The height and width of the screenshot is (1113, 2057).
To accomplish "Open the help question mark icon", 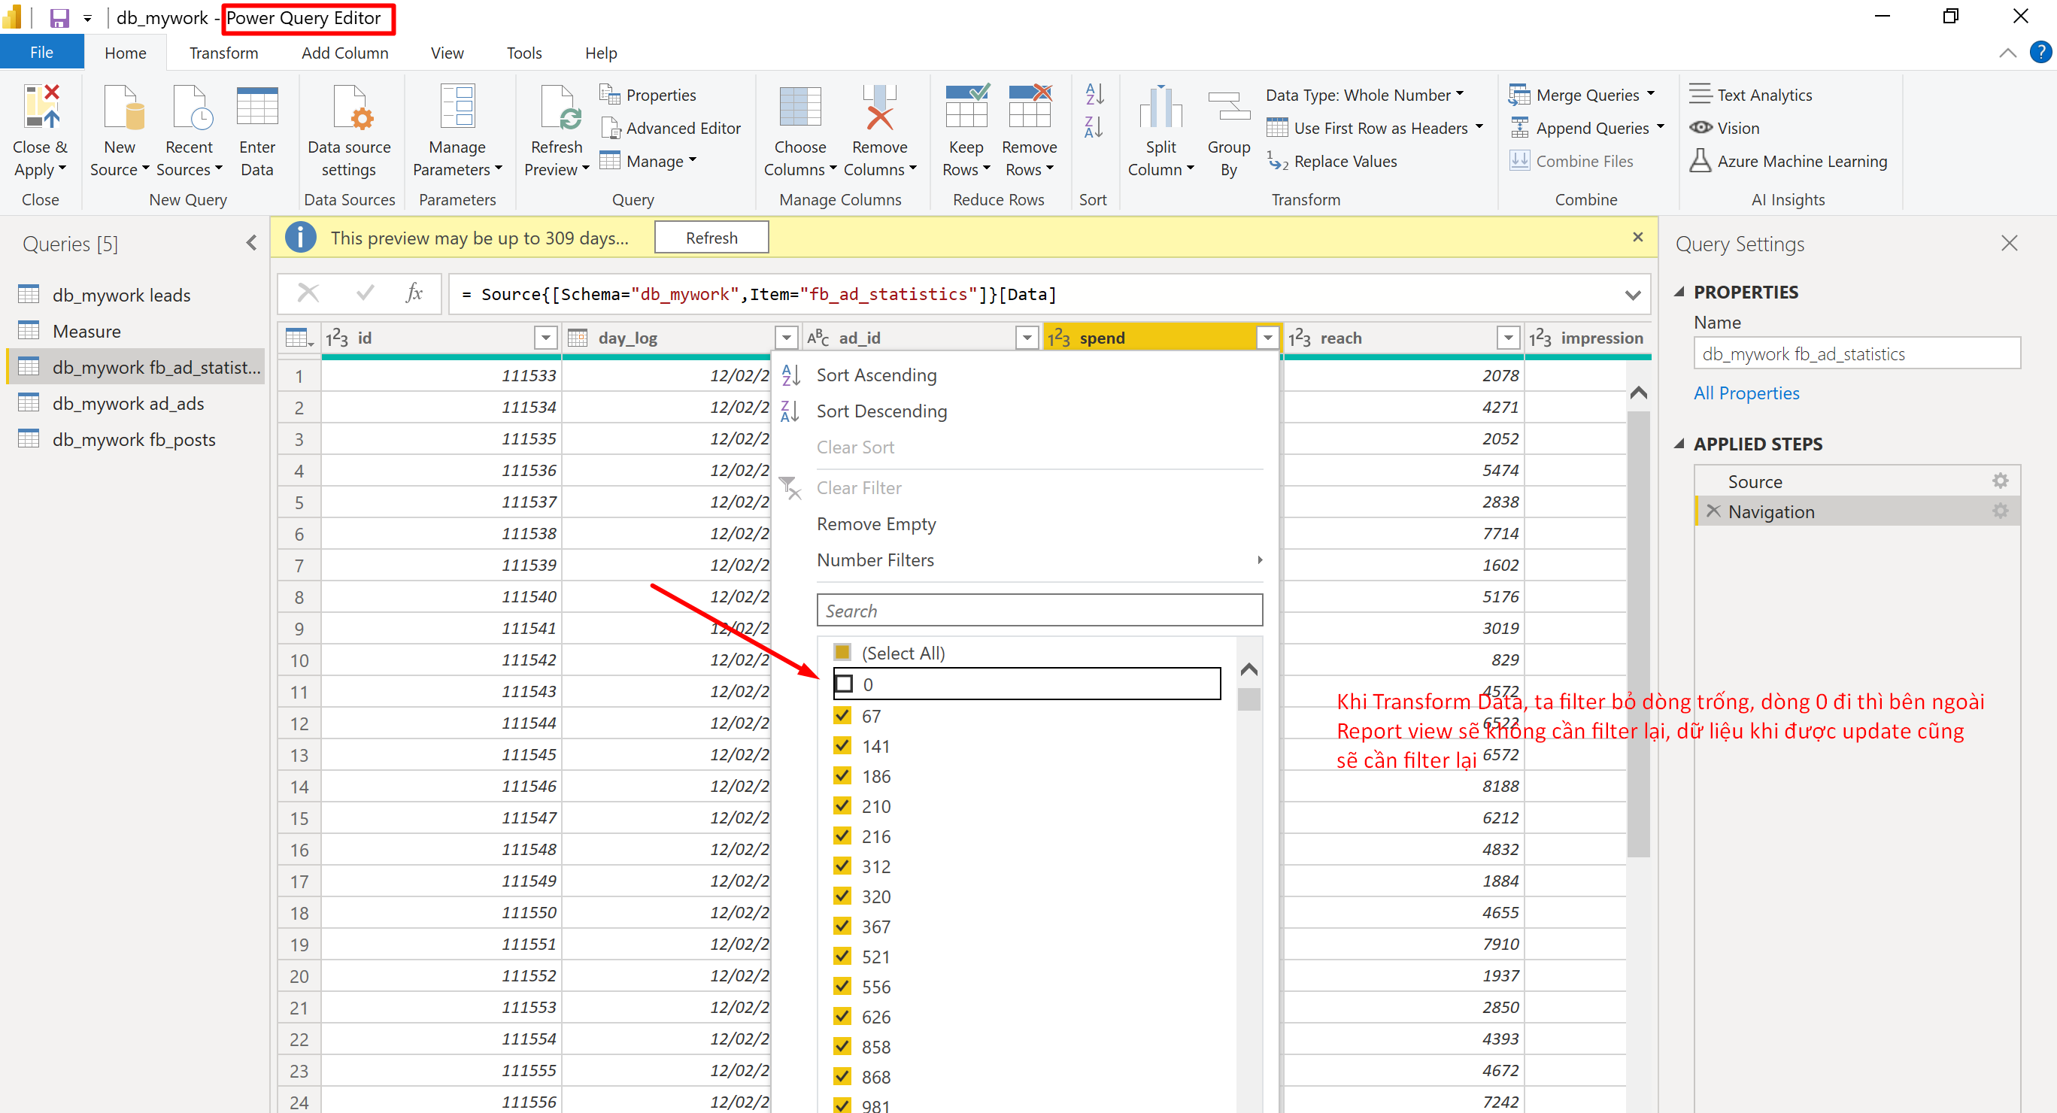I will [x=2040, y=53].
